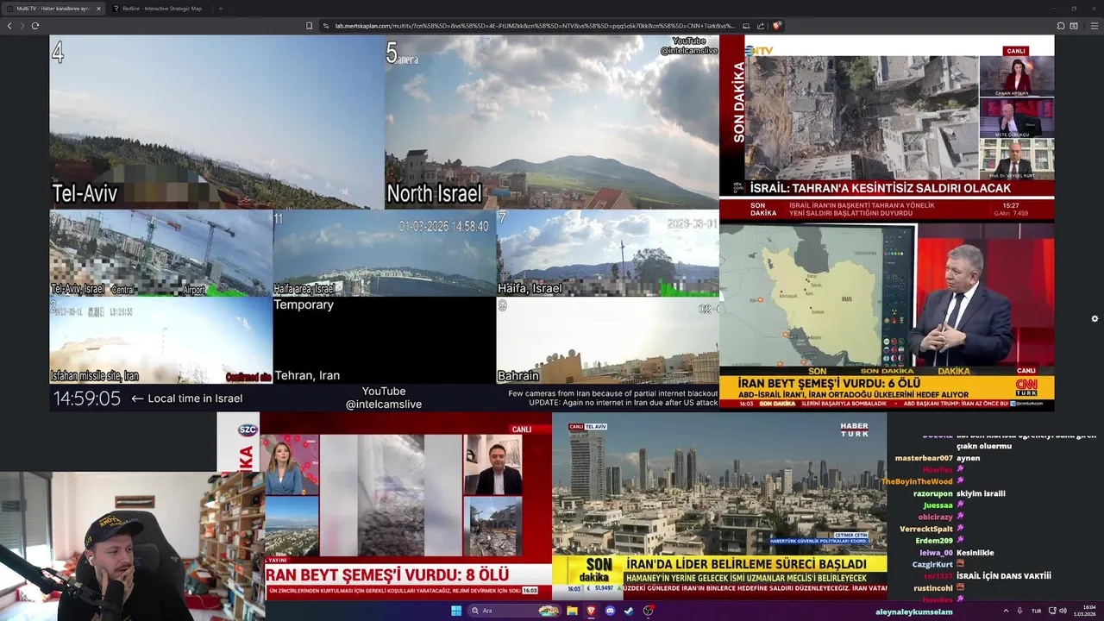The width and height of the screenshot is (1104, 621).
Task: Click the Habertürk Tel Aviv live stream
Action: [719, 506]
